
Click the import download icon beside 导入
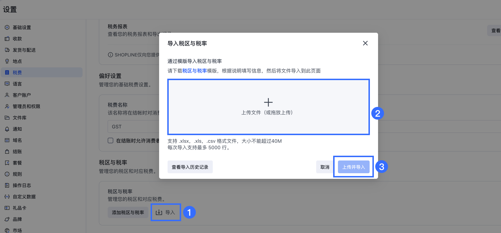tap(159, 212)
